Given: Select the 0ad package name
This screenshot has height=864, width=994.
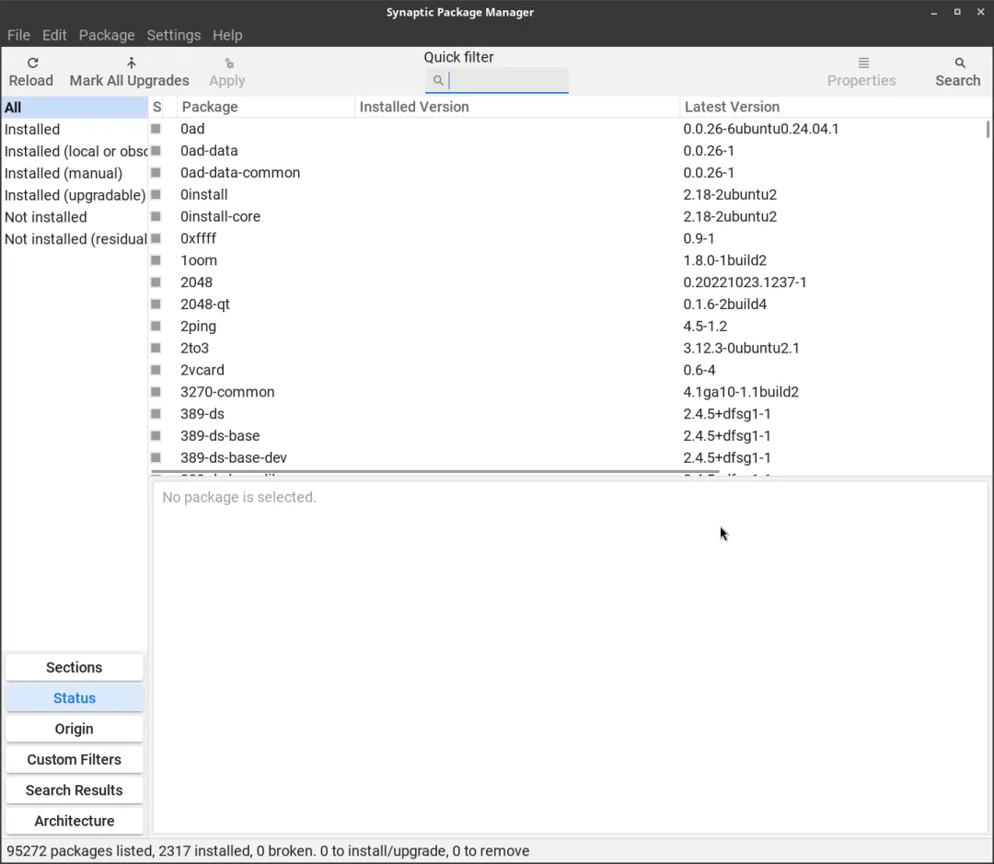Looking at the screenshot, I should 192,129.
